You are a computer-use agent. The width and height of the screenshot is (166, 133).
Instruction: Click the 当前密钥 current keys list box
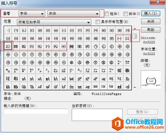tap(97, 115)
